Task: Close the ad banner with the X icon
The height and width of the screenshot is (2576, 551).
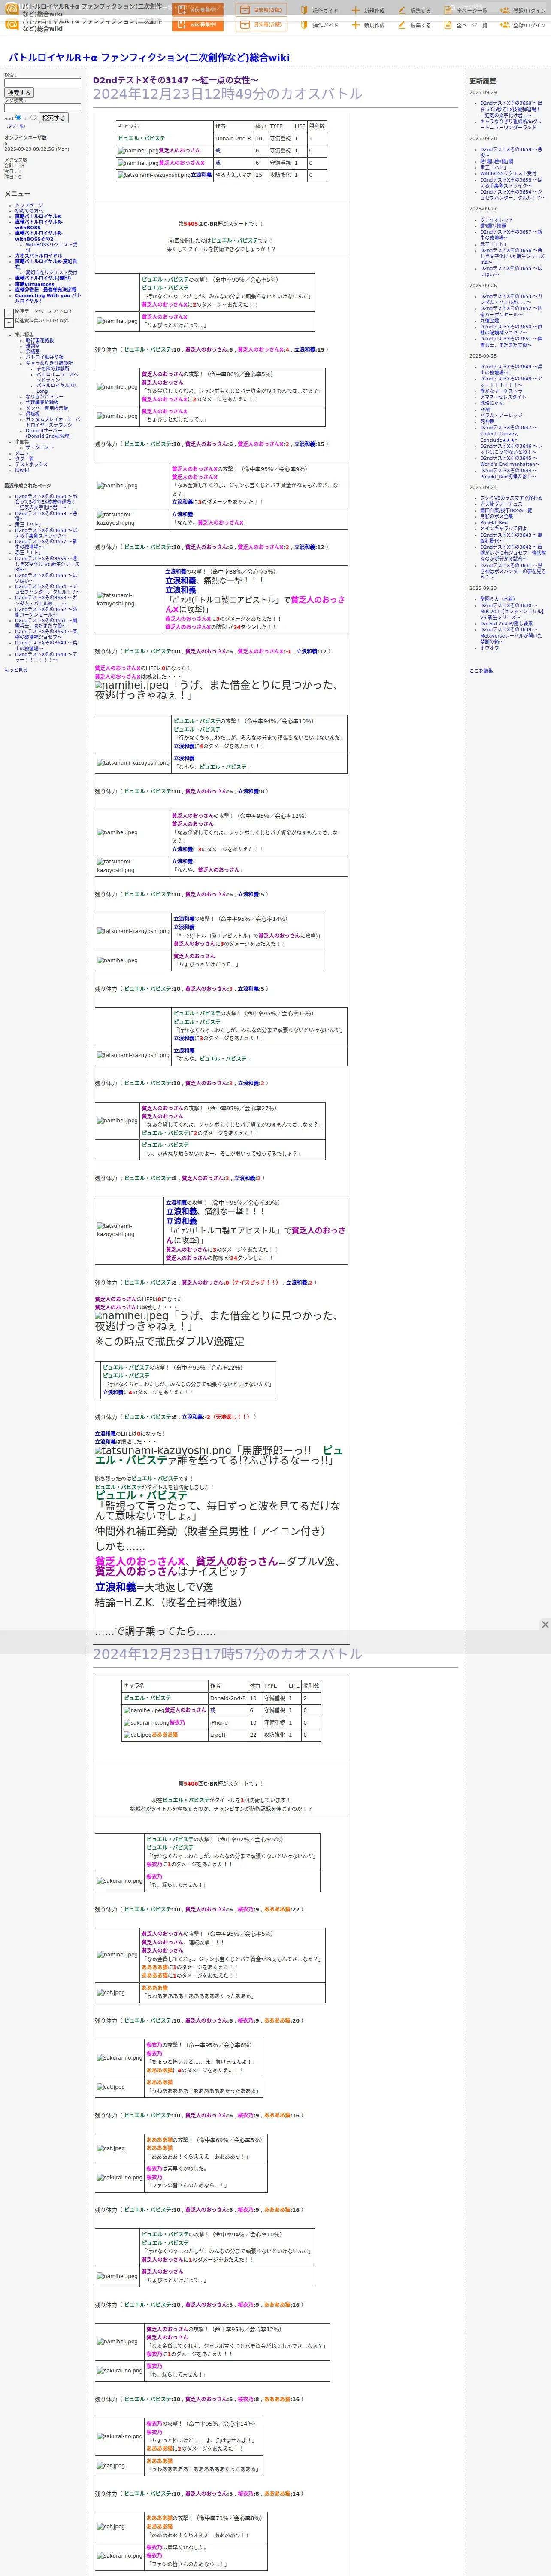Action: [545, 1624]
